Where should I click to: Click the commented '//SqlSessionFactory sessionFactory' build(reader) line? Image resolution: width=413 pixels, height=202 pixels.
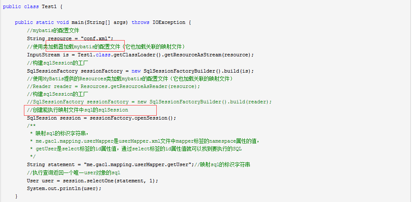pyautogui.click(x=149, y=102)
